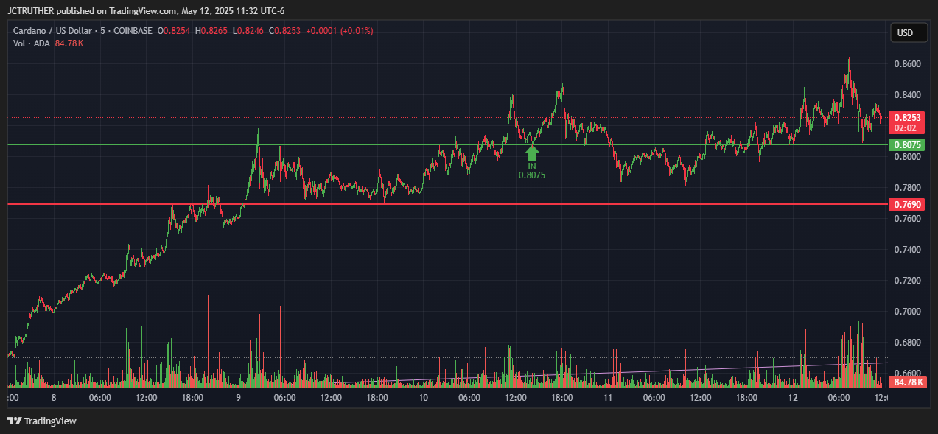Click the green IN arrow marker
This screenshot has height=434, width=938.
click(532, 153)
